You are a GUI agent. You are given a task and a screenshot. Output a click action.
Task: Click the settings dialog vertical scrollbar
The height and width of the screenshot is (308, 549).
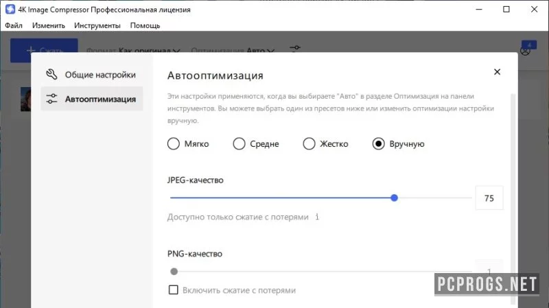(513, 200)
